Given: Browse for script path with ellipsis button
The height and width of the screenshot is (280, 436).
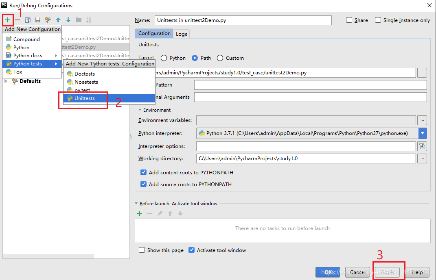Looking at the screenshot, I should pos(422,73).
